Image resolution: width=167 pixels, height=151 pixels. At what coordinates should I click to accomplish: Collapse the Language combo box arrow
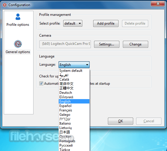87,65
